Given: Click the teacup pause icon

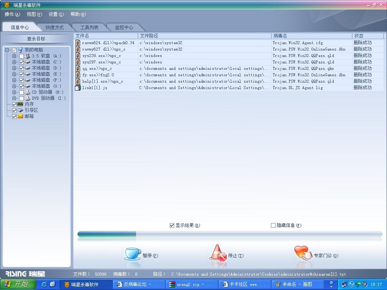Looking at the screenshot, I should (x=133, y=254).
